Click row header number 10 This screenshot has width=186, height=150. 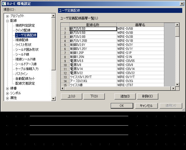65,65
